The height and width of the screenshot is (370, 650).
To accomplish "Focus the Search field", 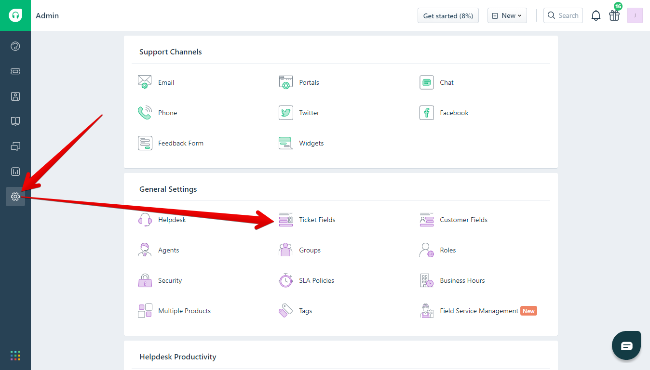I will [563, 15].
